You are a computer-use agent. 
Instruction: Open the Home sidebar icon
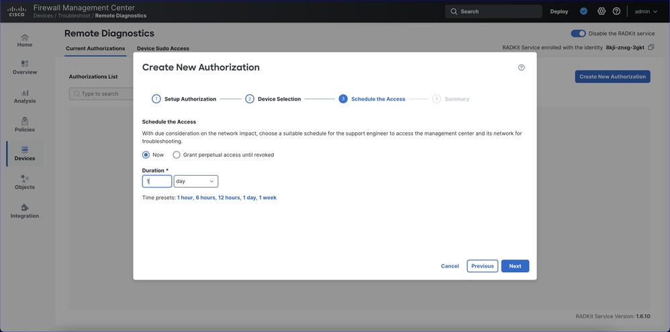[x=25, y=40]
